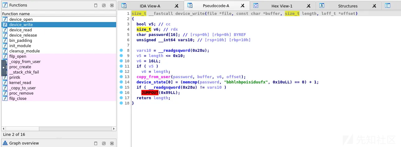This screenshot has width=401, height=147.
Task: Click the function icon beside _copy_to_user
Action: 5,88
